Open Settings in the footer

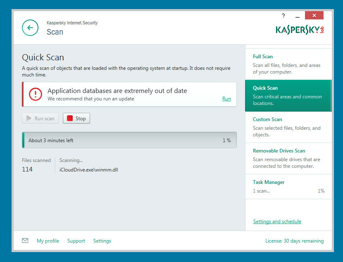[x=102, y=241]
